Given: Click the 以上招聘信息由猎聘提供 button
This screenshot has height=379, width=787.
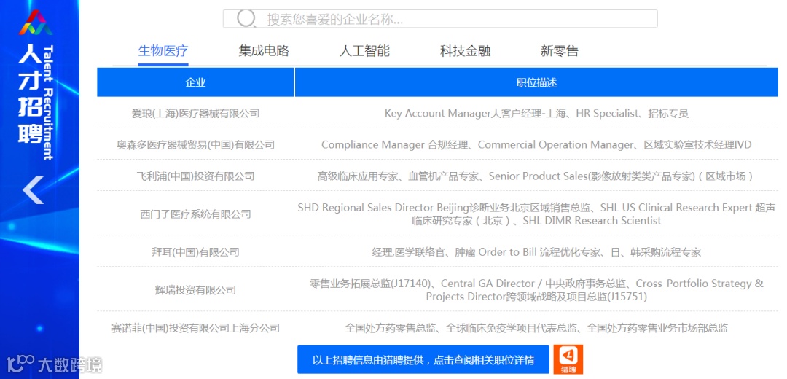Looking at the screenshot, I should click(423, 359).
